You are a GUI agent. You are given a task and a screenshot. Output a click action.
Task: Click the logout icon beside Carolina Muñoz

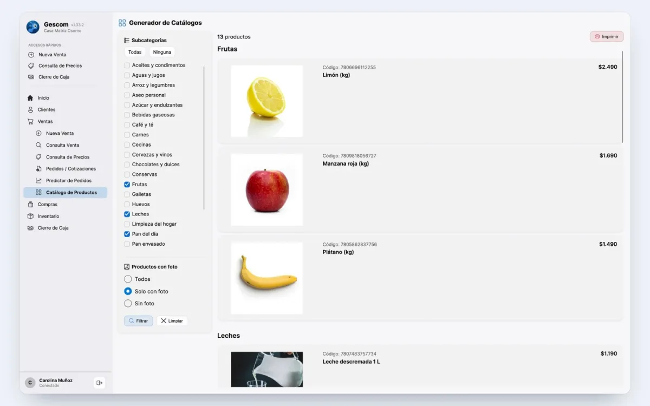tap(99, 383)
